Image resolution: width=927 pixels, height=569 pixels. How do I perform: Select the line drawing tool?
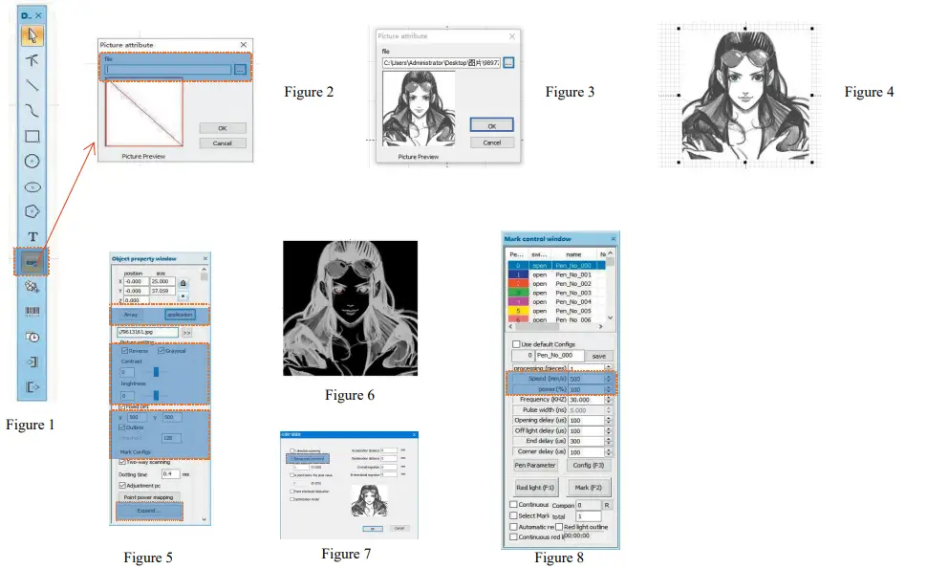pyautogui.click(x=31, y=85)
